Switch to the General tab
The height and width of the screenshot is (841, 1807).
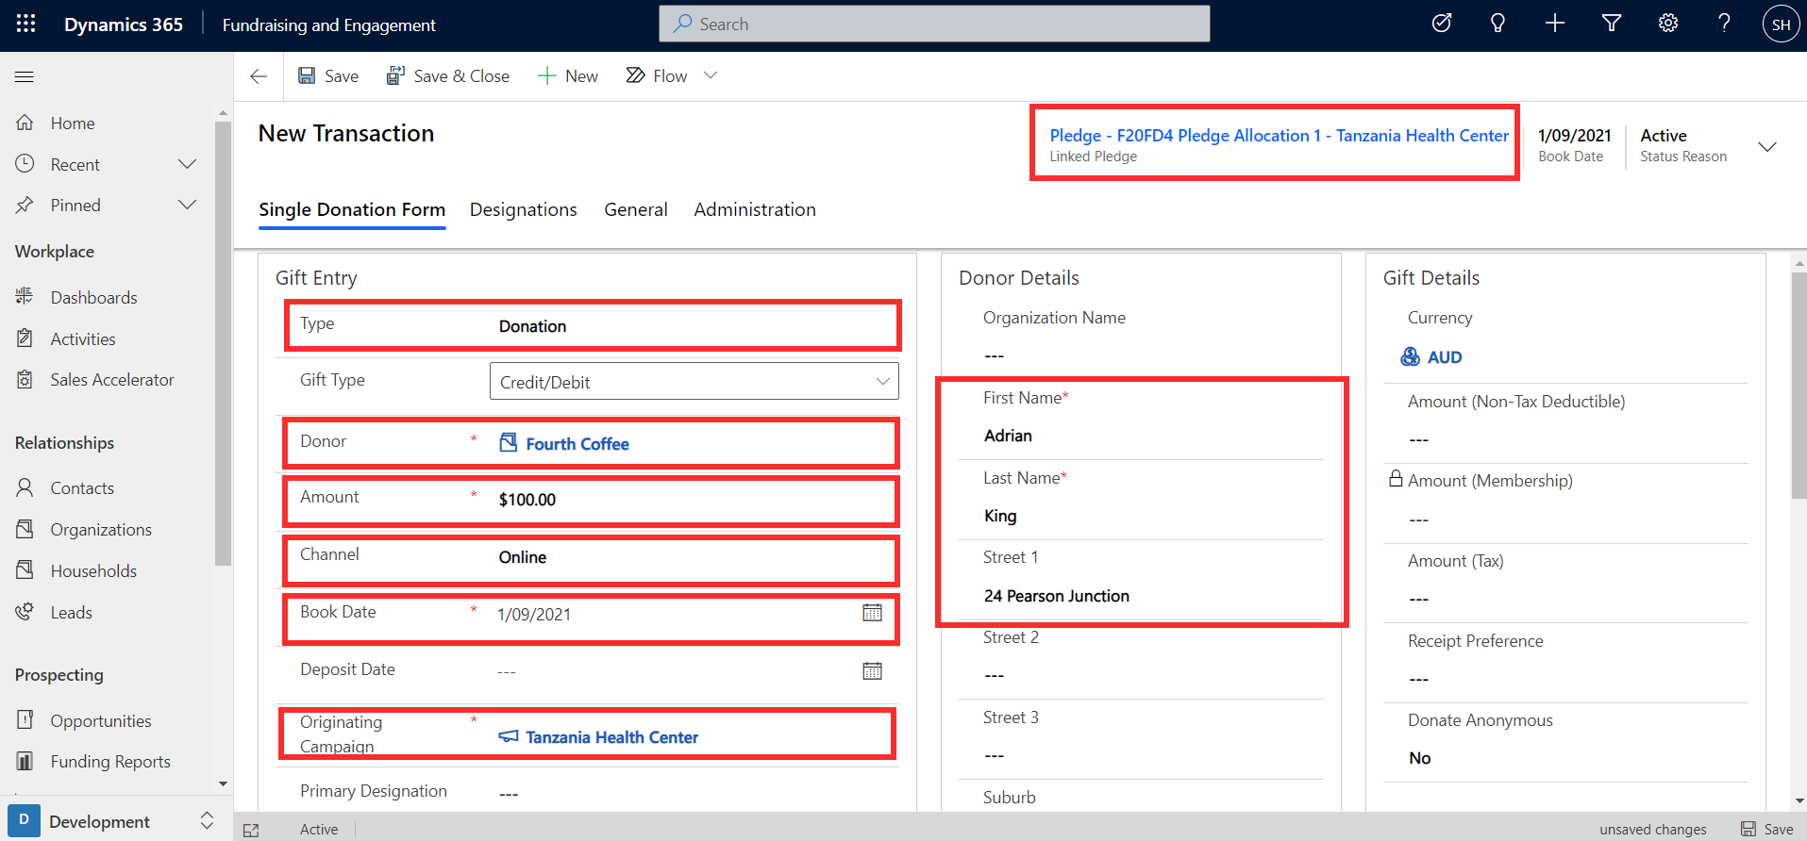pos(636,209)
